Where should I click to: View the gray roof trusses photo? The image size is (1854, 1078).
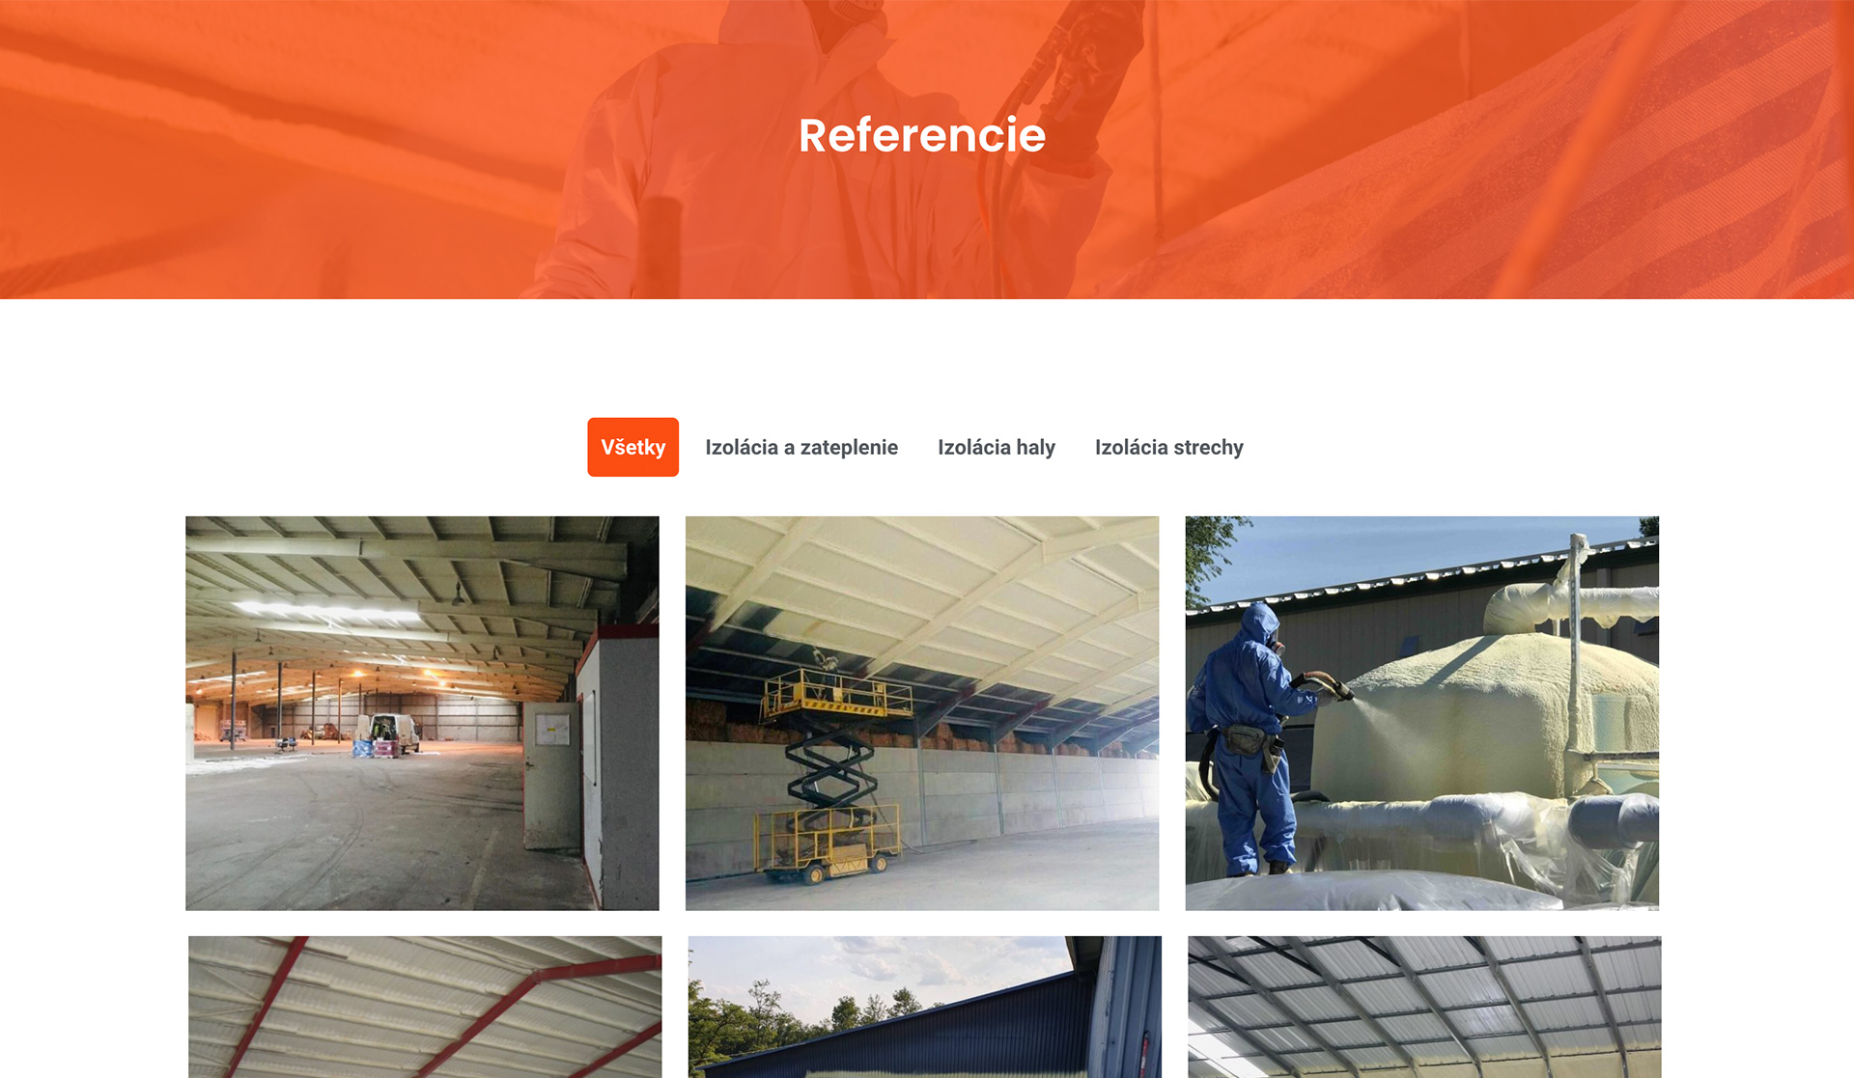tap(1424, 1007)
